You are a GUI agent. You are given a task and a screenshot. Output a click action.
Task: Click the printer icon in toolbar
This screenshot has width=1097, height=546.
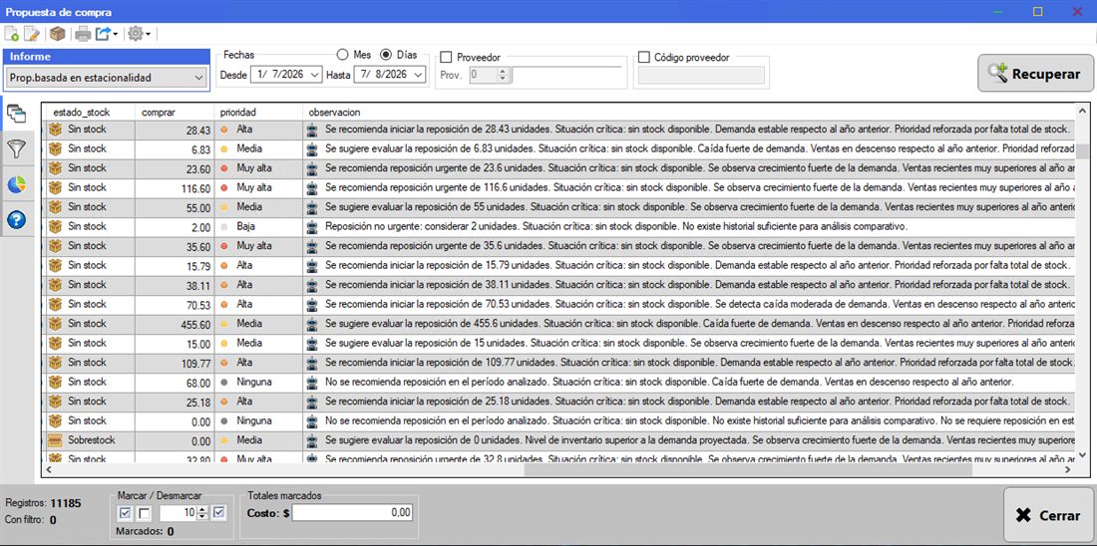tap(83, 34)
